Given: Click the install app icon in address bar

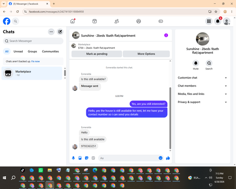Looking at the screenshot, I should 210,12.
